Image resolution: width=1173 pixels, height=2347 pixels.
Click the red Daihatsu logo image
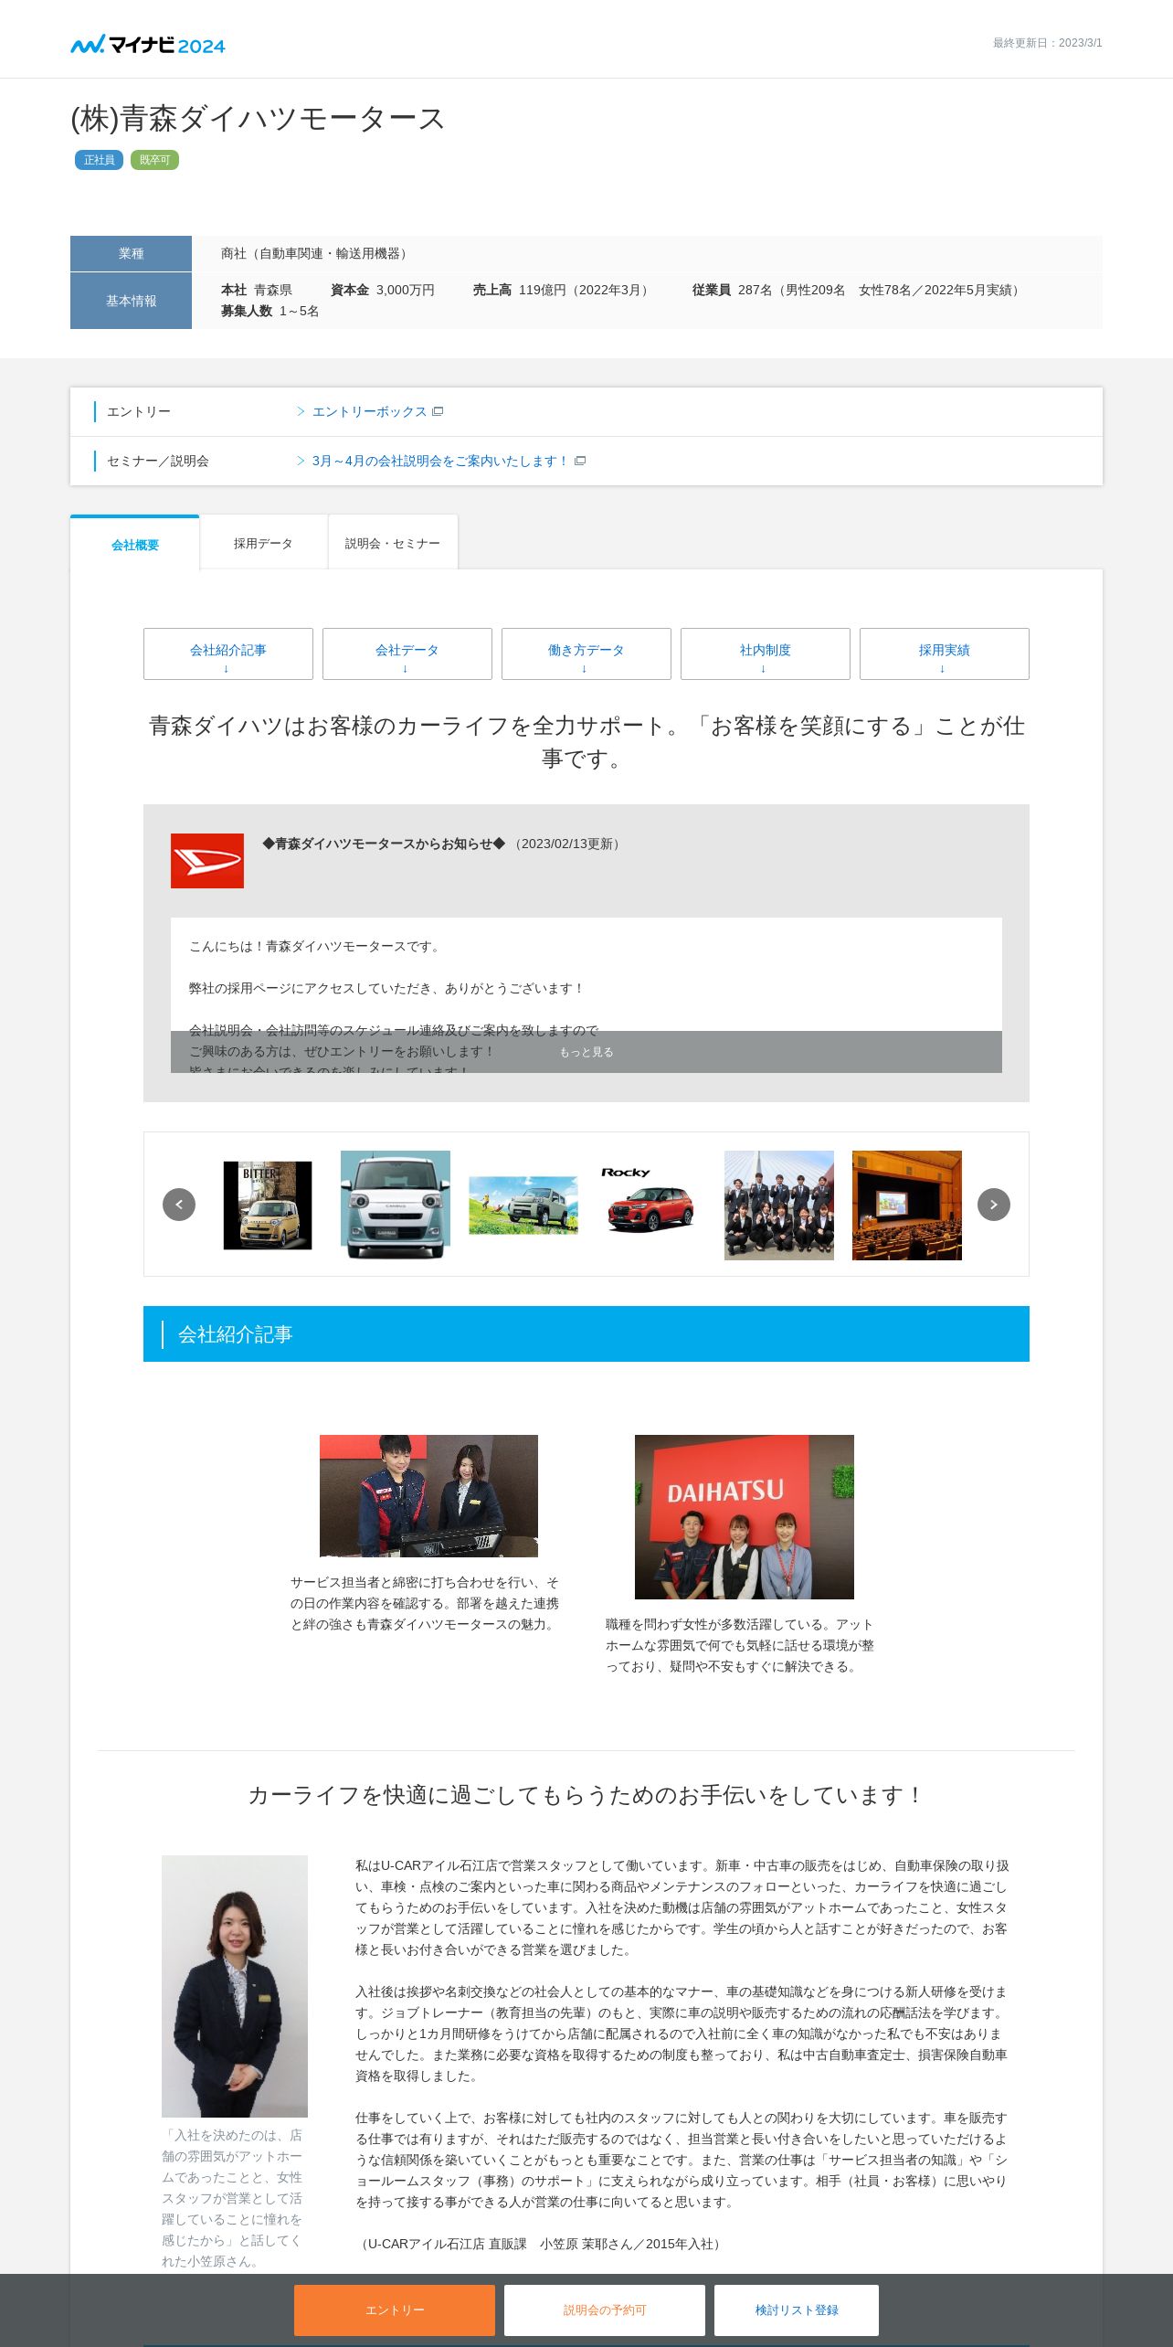tap(207, 860)
